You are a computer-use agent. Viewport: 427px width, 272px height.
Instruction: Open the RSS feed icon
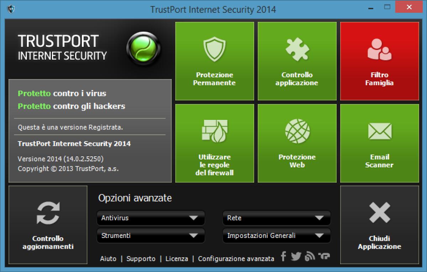[309, 256]
